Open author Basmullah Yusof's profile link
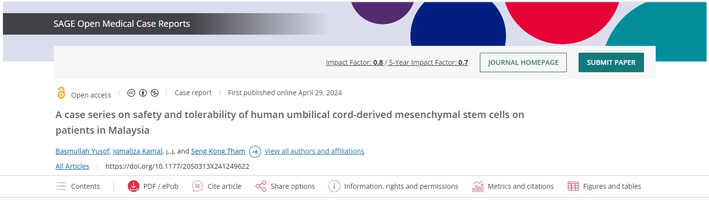 click(82, 151)
